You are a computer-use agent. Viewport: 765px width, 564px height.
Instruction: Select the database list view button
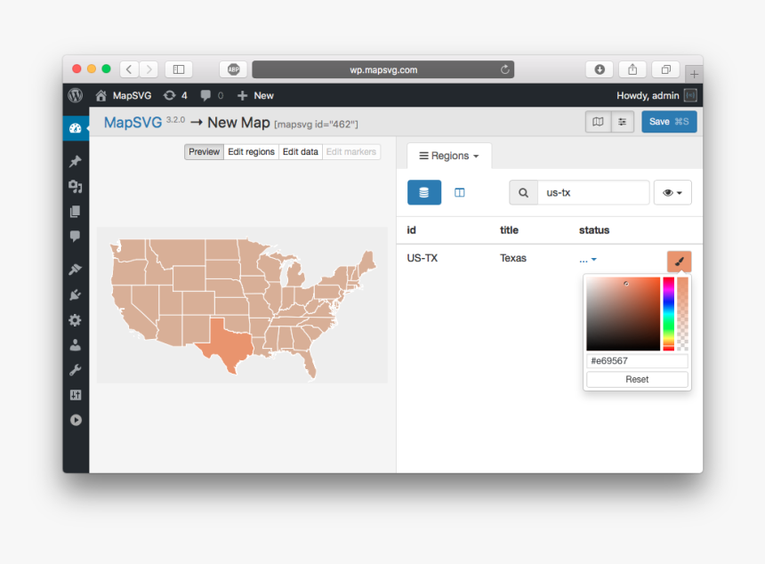[424, 192]
